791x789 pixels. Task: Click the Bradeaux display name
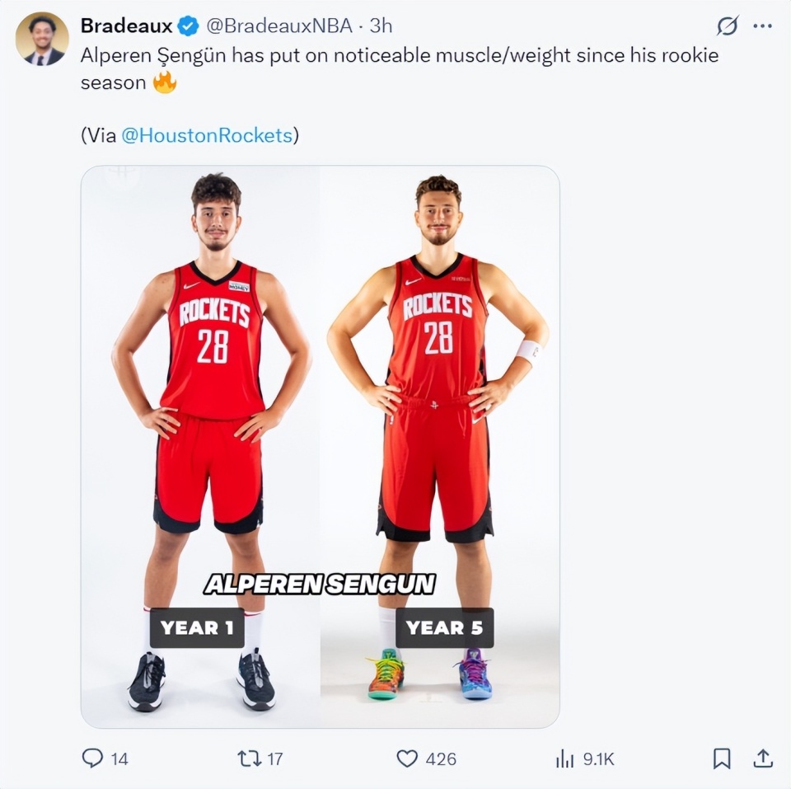point(126,26)
